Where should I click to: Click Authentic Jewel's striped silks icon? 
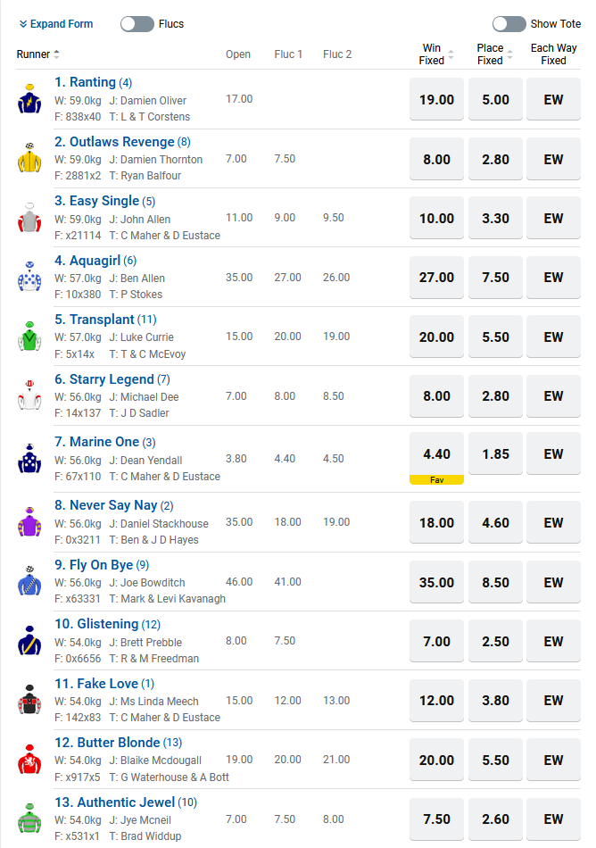pyautogui.click(x=29, y=819)
